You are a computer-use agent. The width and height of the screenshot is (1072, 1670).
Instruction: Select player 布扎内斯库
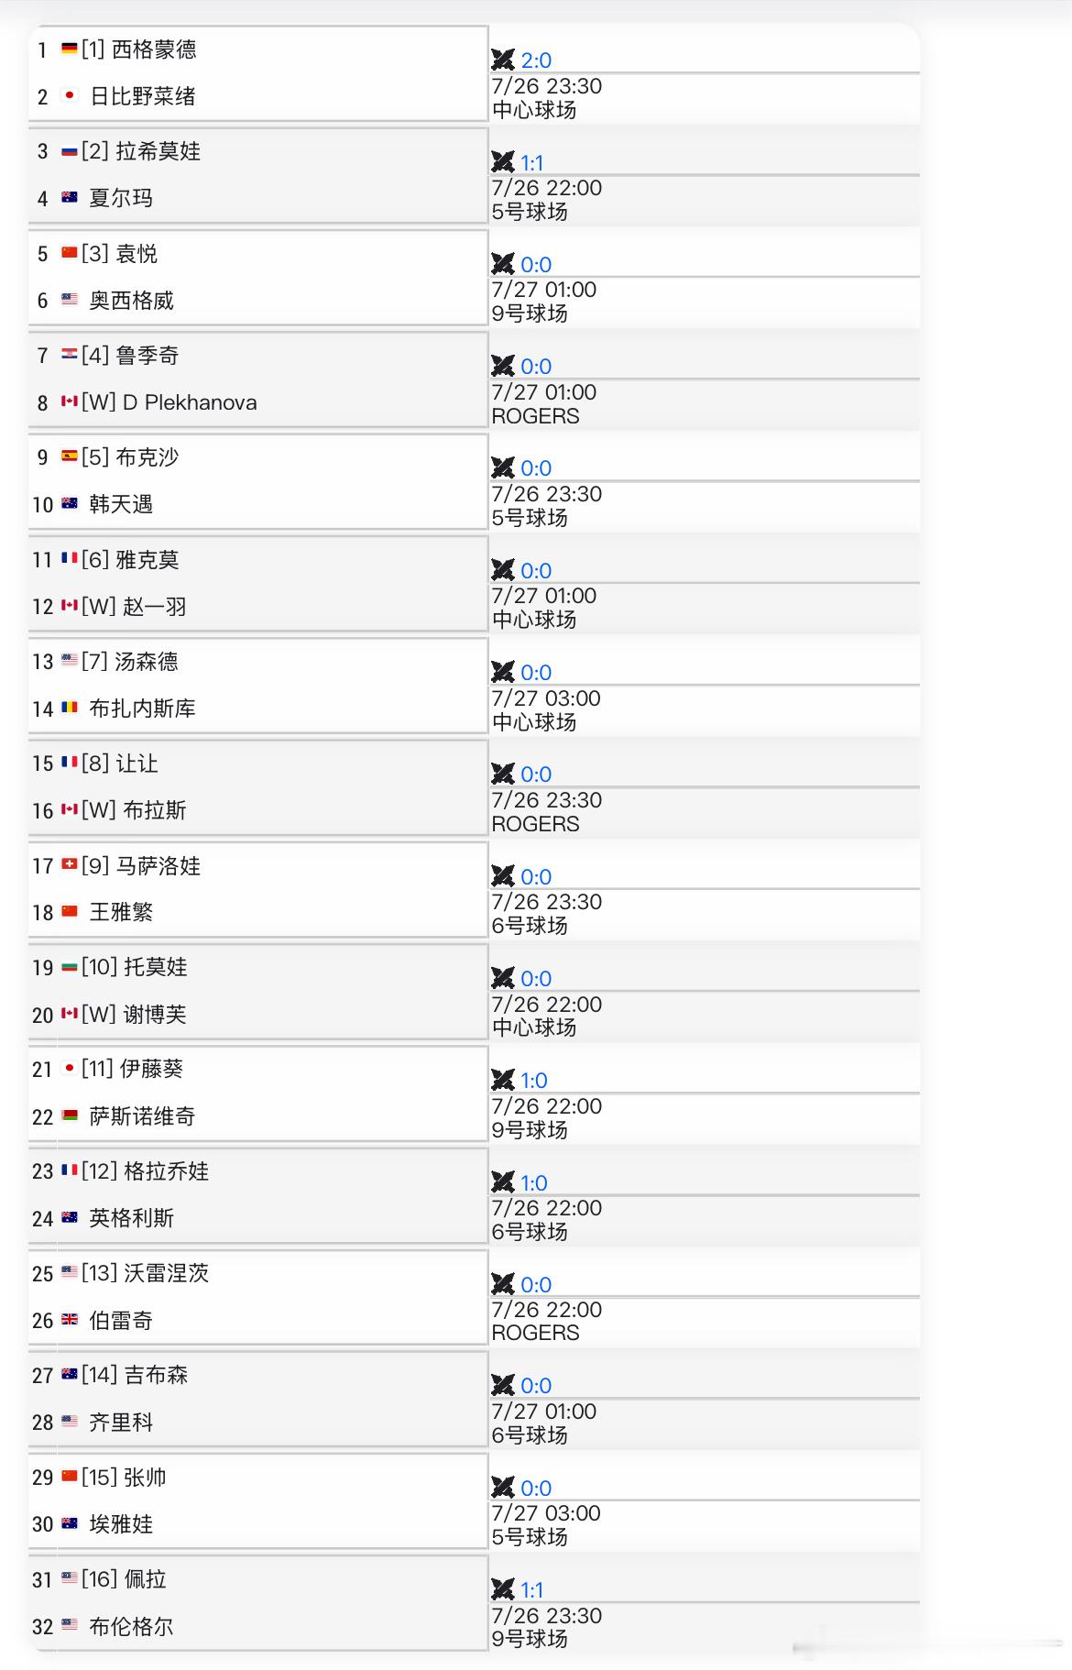[x=143, y=709]
